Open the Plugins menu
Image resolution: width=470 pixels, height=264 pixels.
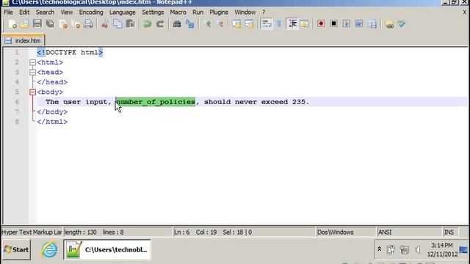[219, 12]
